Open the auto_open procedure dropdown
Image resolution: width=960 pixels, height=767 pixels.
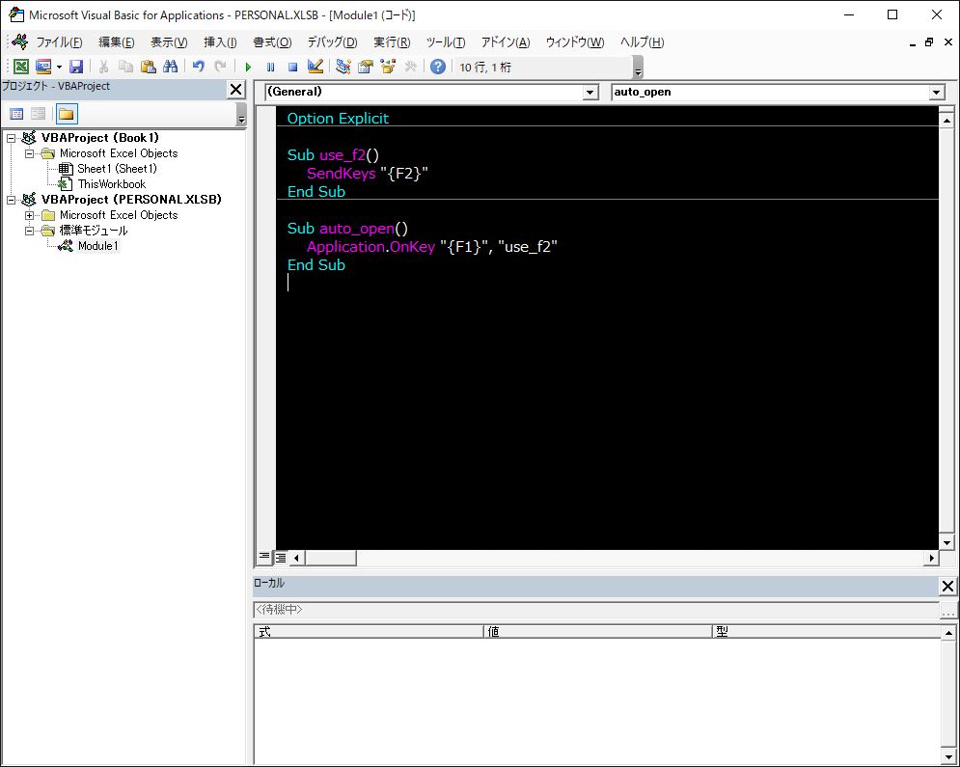coord(936,92)
